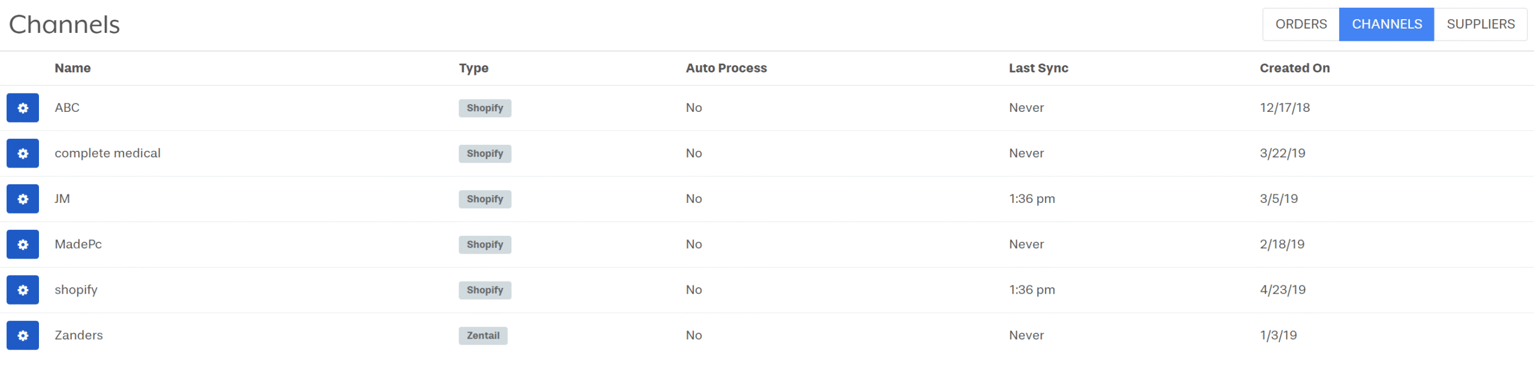
Task: Open the complete medical channel name
Action: [x=108, y=153]
